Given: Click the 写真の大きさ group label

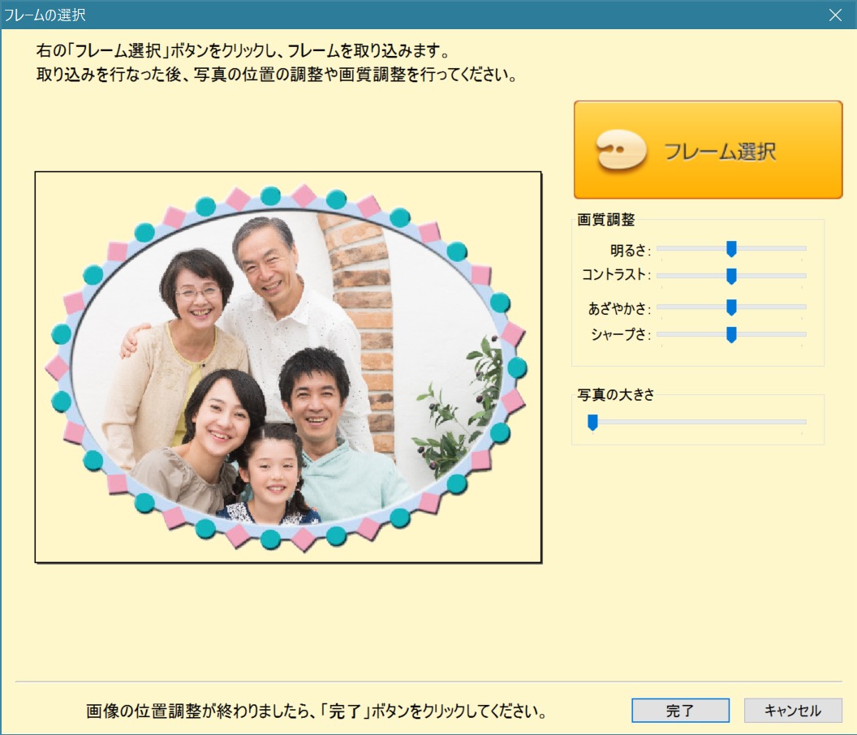Looking at the screenshot, I should point(616,394).
